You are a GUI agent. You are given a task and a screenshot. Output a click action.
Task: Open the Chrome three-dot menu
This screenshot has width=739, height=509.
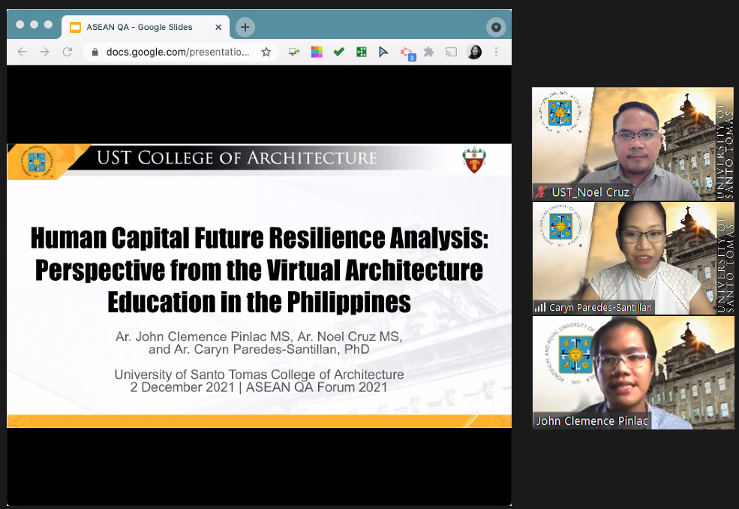click(x=496, y=52)
